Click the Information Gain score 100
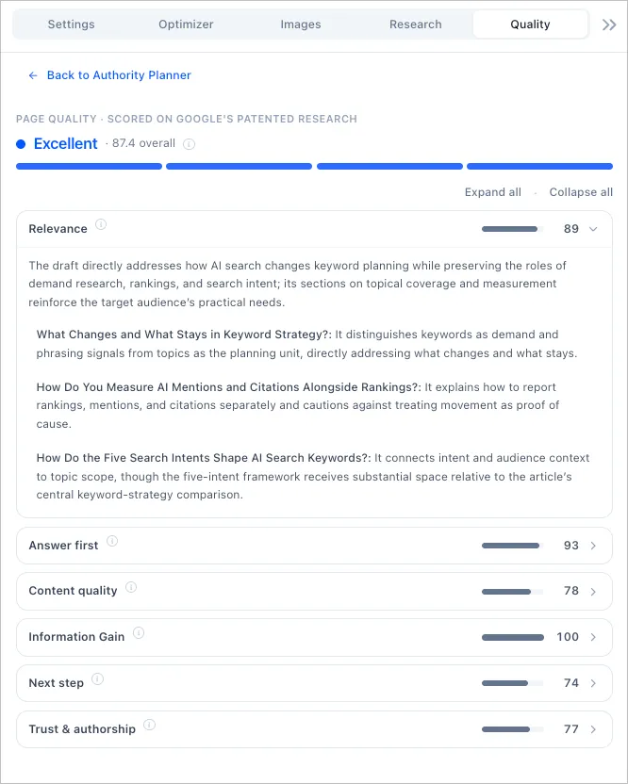 (568, 637)
